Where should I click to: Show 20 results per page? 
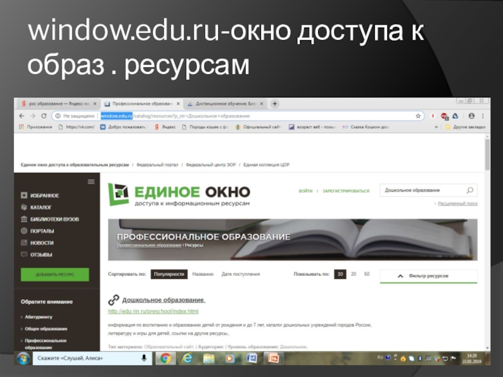[353, 274]
